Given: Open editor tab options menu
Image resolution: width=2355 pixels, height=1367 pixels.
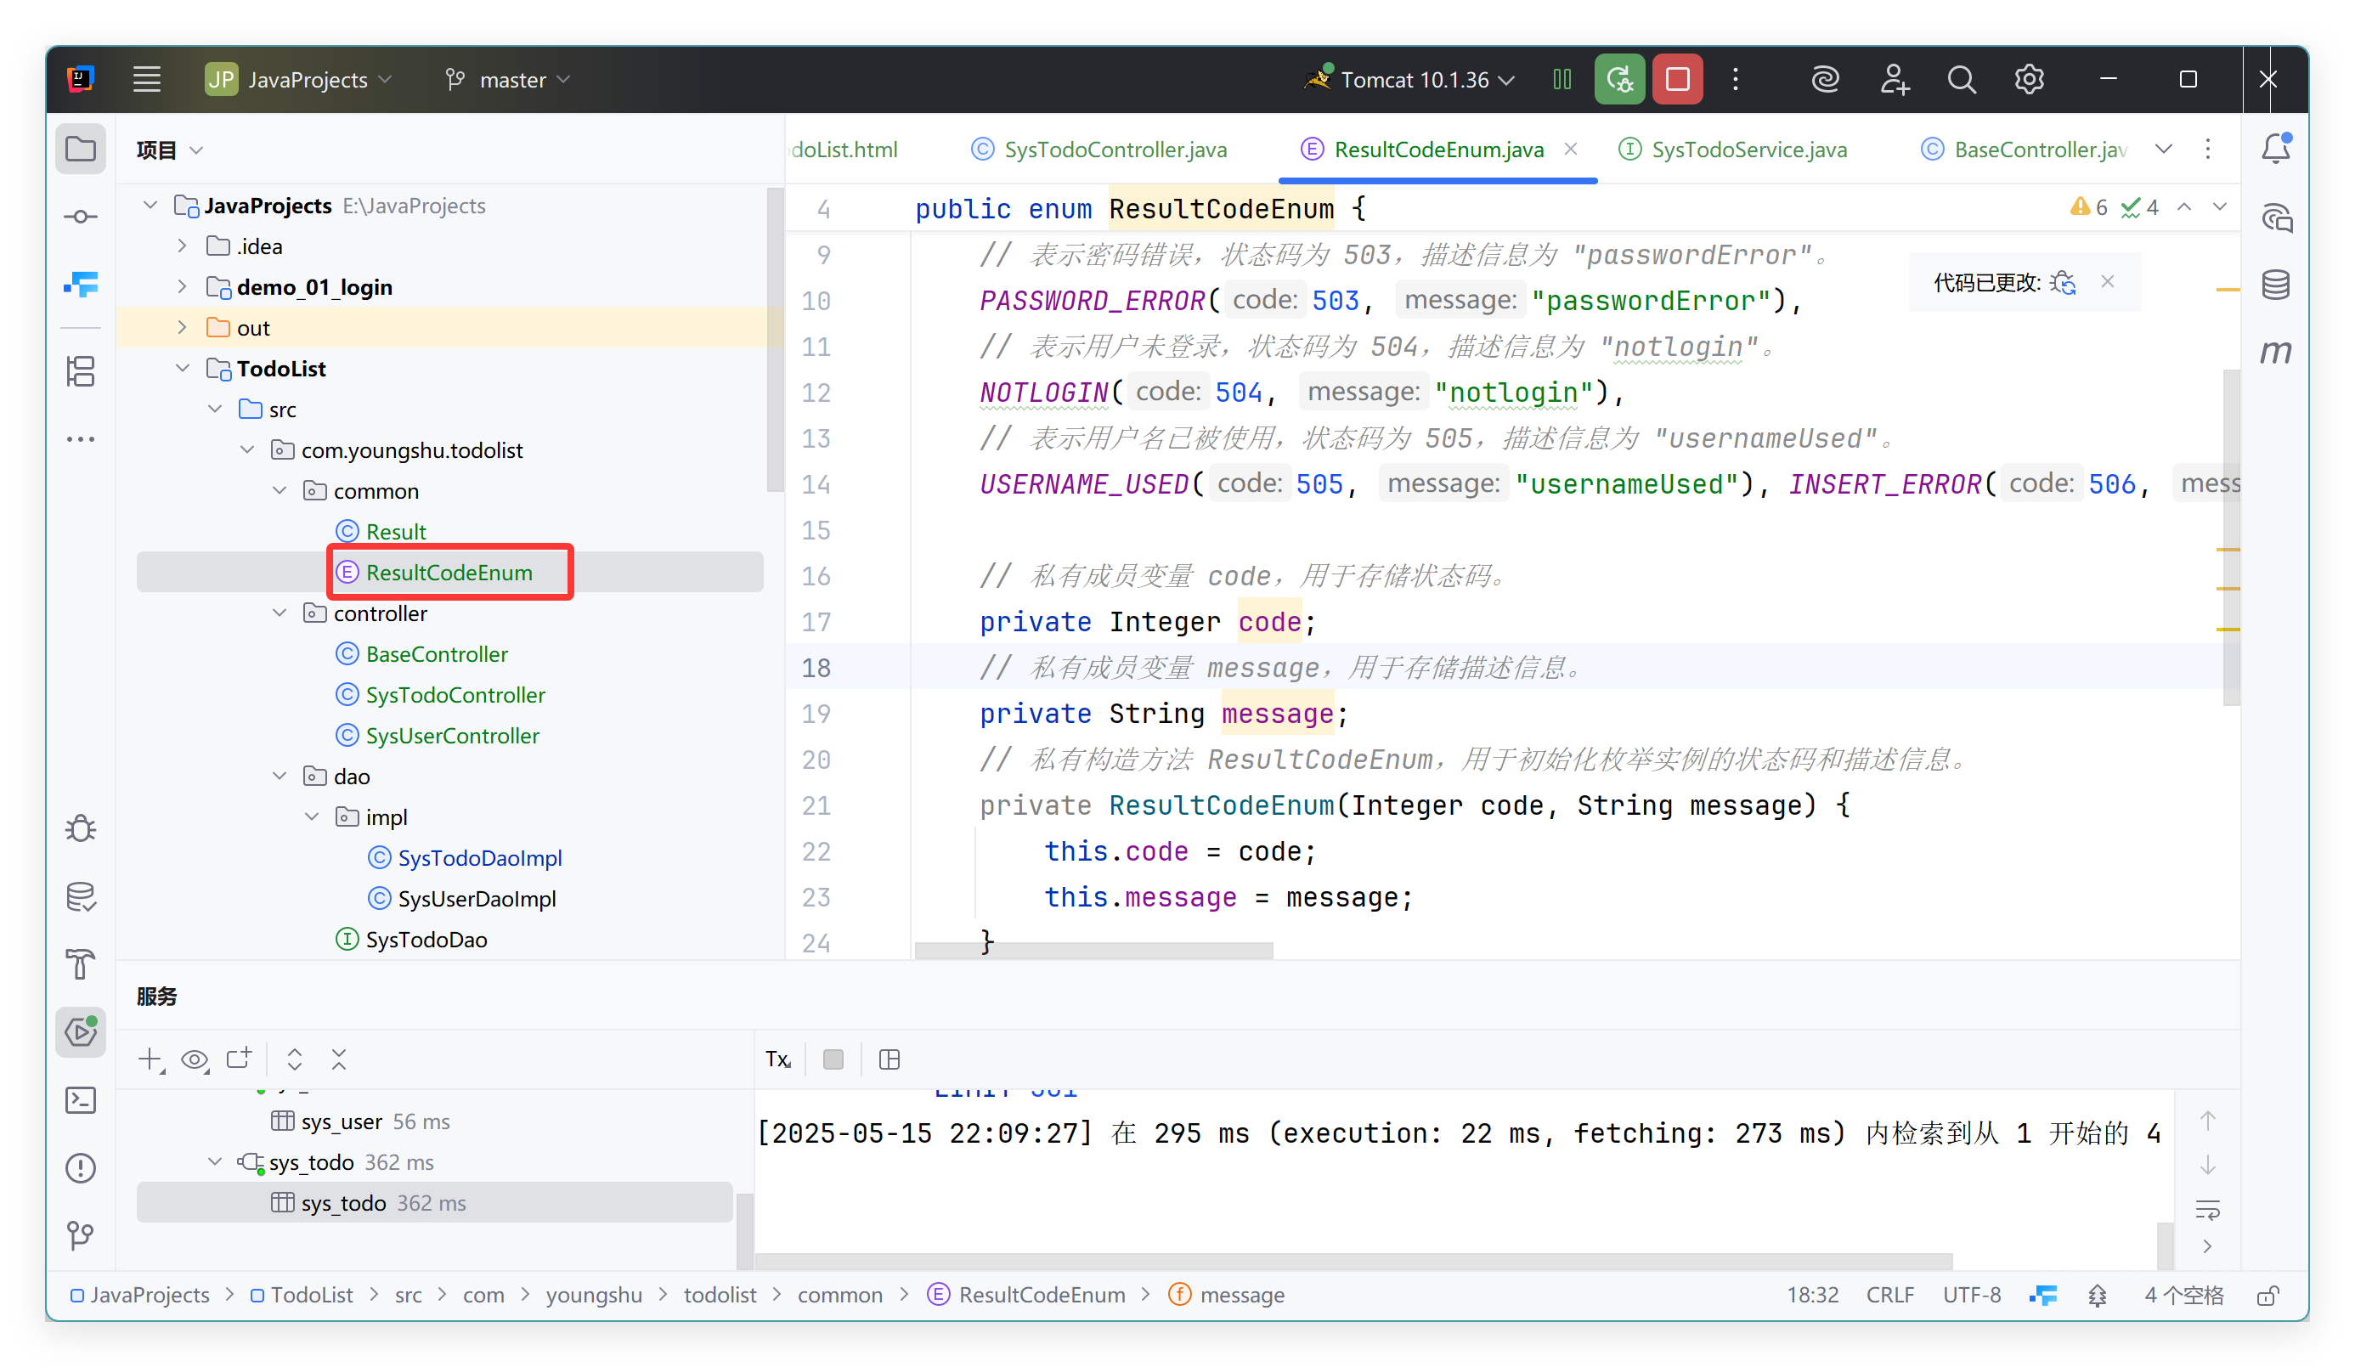Looking at the screenshot, I should coord(2207,150).
